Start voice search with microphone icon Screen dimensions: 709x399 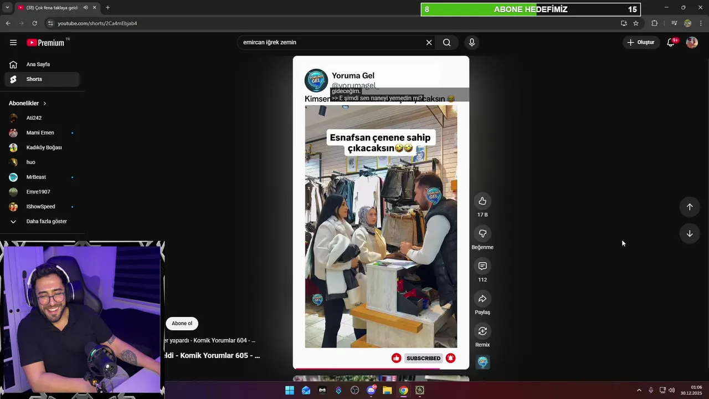click(472, 42)
